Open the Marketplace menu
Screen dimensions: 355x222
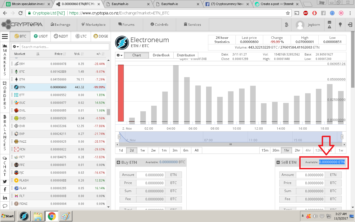pyautogui.click(x=93, y=24)
